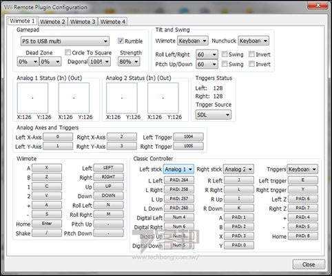Image resolution: width=332 pixels, height=276 pixels.
Task: Remap the Wiimote Right direction button
Action: click(109, 177)
